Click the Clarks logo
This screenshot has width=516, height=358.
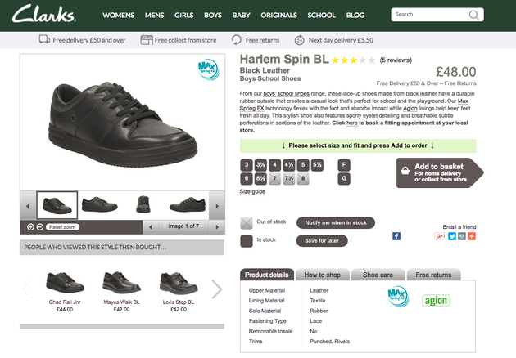click(x=43, y=14)
